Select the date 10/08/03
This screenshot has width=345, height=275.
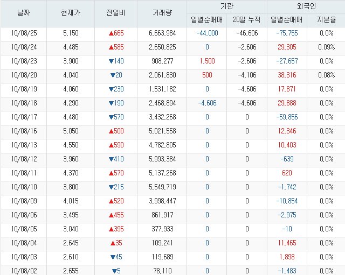tap(24, 257)
